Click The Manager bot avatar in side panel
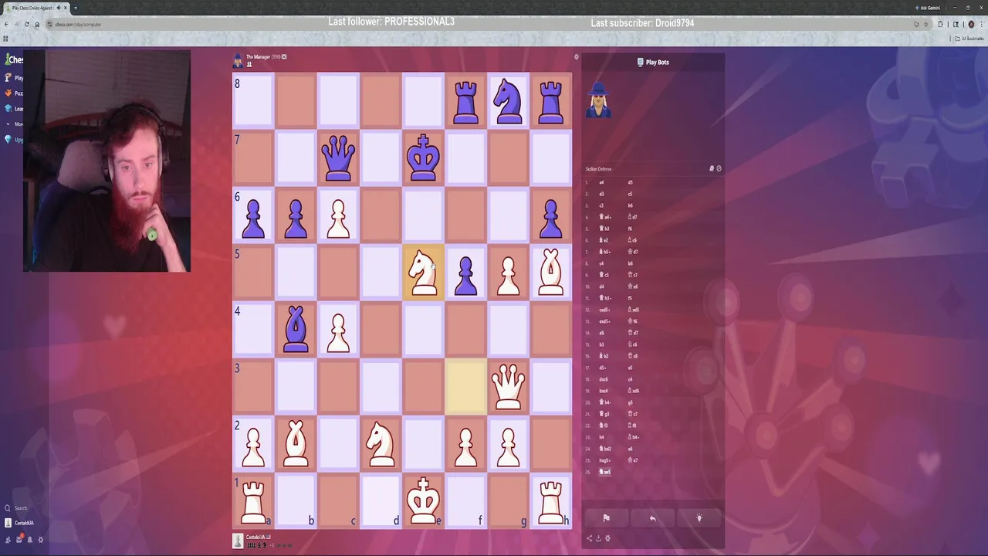 [598, 100]
